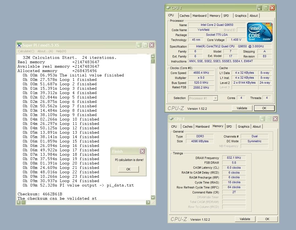Switch to Caches tab in upper CPU-Z window
The height and width of the screenshot is (230, 296).
click(x=184, y=16)
